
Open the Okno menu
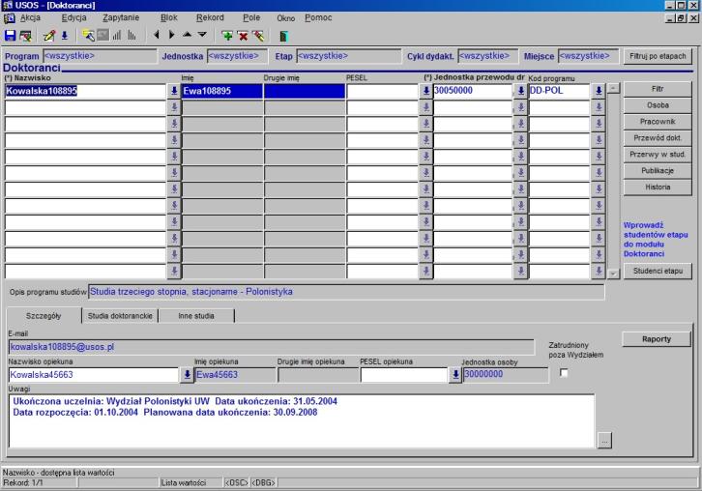tap(285, 18)
